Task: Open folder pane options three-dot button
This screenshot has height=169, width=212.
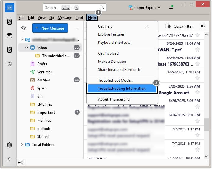Action: [x=76, y=28]
